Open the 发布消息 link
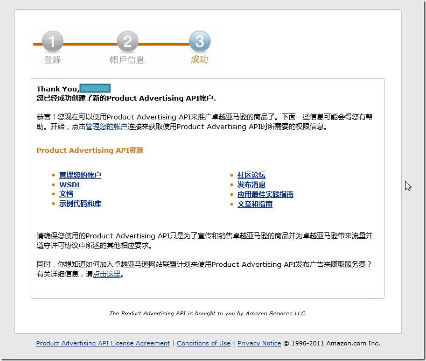This screenshot has width=426, height=361. coord(252,185)
